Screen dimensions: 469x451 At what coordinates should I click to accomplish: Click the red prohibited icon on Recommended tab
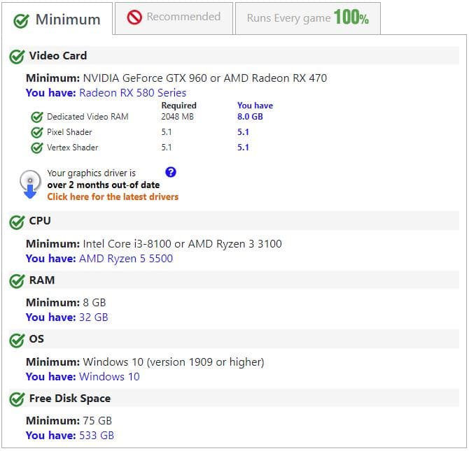[134, 17]
